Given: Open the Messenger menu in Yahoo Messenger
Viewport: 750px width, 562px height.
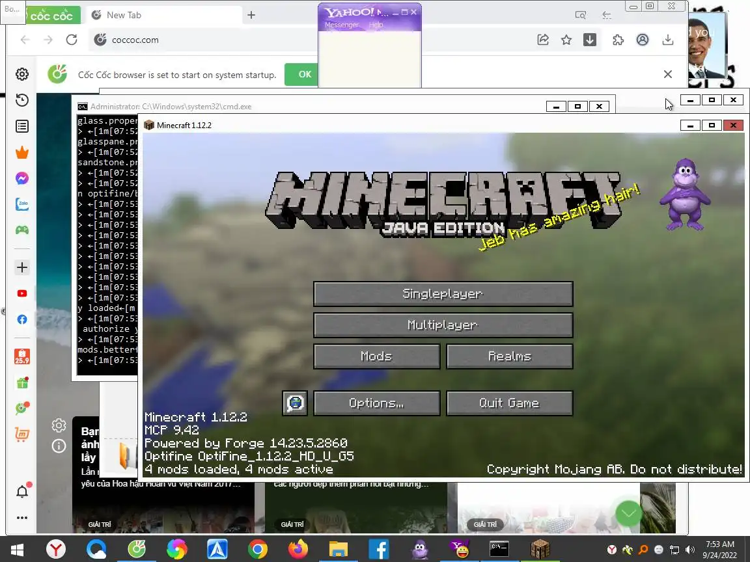Looking at the screenshot, I should point(341,25).
